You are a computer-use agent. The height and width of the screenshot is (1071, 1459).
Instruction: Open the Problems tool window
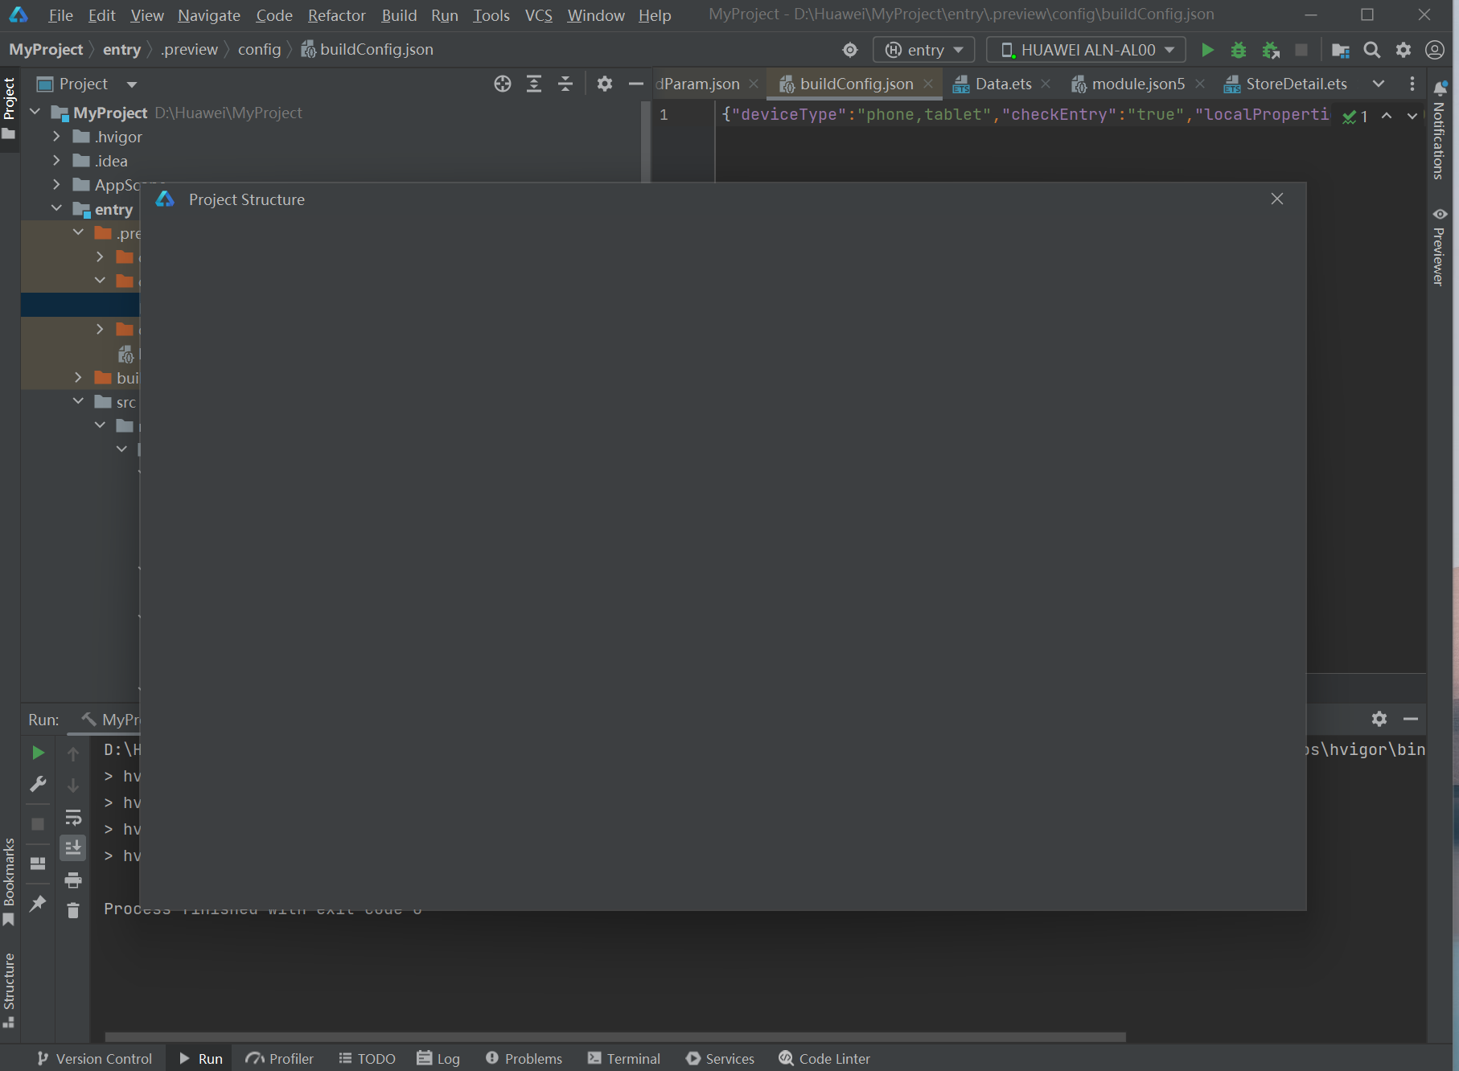click(x=524, y=1058)
